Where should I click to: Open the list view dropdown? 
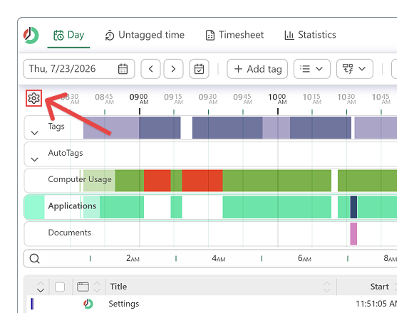click(312, 69)
